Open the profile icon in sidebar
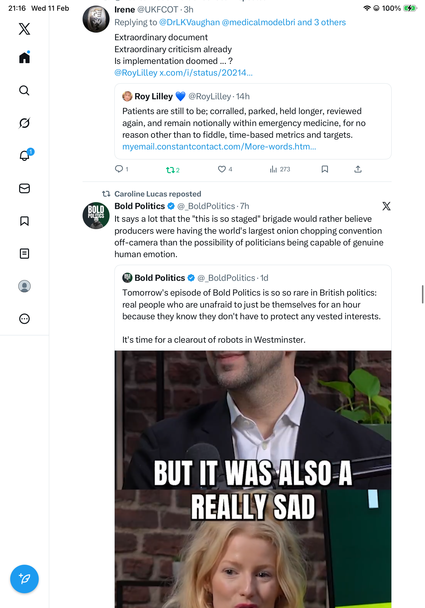This screenshot has width=425, height=608. (x=24, y=286)
